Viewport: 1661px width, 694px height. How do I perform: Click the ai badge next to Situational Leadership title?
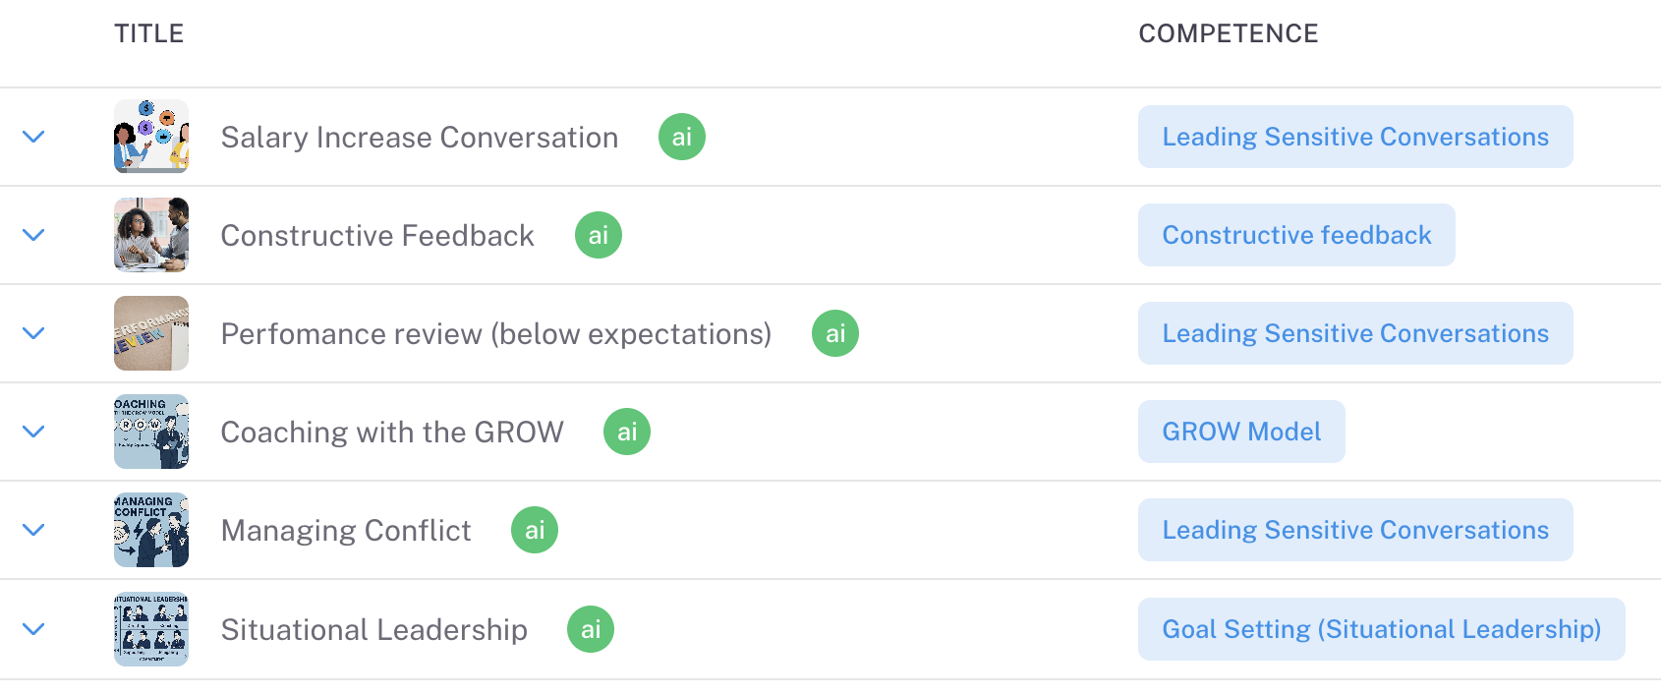(x=590, y=629)
